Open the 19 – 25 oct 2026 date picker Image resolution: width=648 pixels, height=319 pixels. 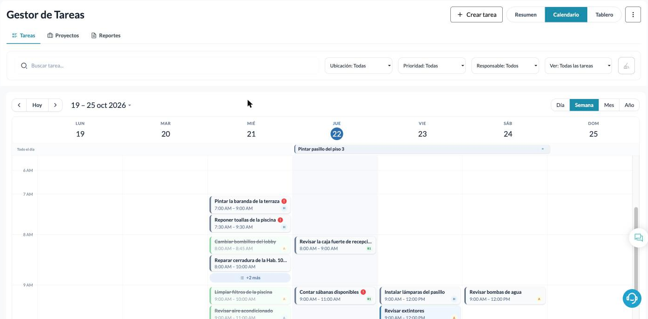coord(101,105)
